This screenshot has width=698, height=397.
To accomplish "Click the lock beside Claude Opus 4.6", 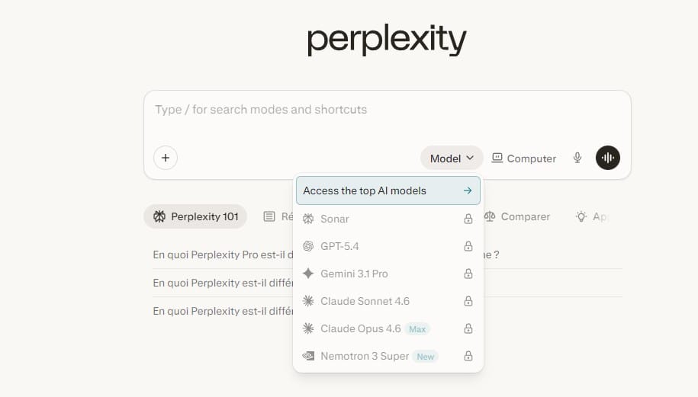I will [x=468, y=328].
